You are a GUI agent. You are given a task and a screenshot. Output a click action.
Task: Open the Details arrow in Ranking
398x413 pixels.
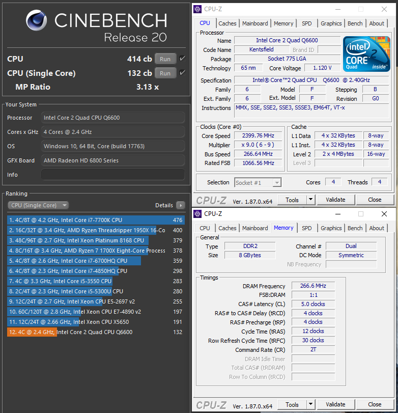point(181,205)
